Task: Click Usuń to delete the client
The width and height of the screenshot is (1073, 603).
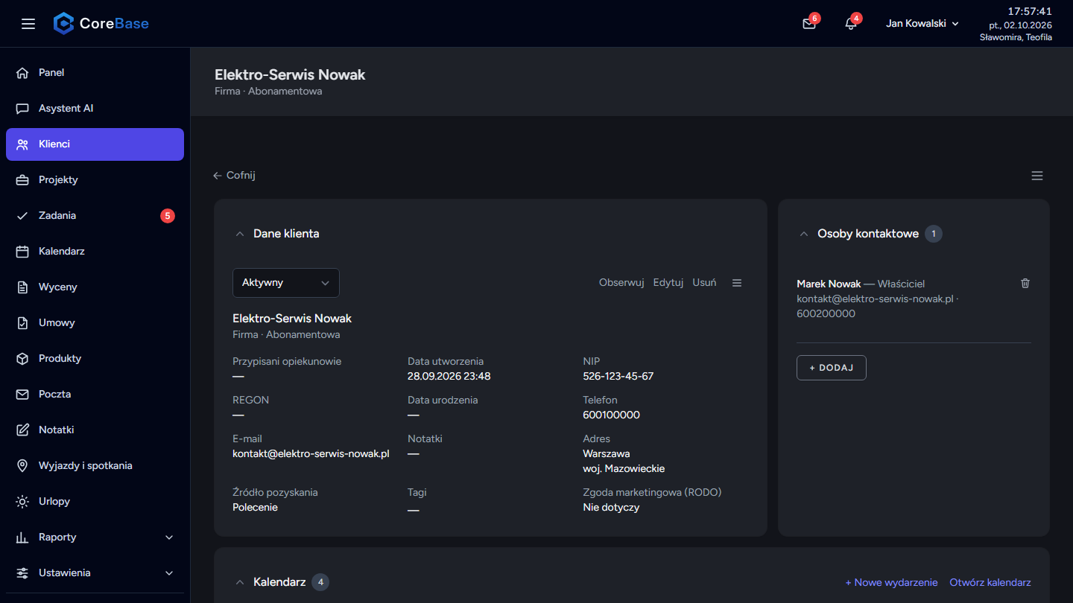Action: pyautogui.click(x=704, y=283)
